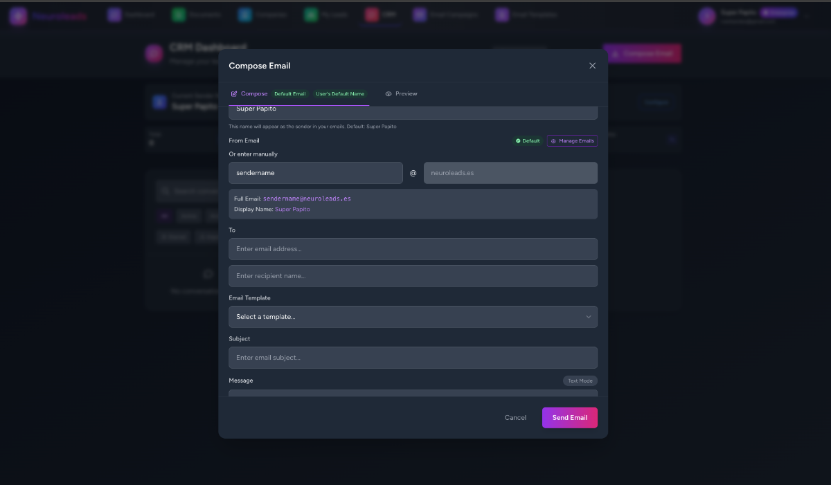Click the Message text area
Viewport: 831px width, 485px height.
click(413, 393)
